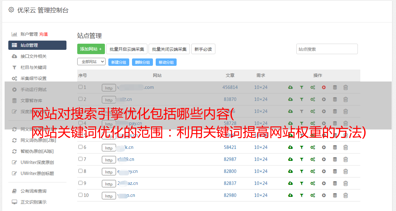Open 接口文件相关 in the sidebar
The width and height of the screenshot is (396, 211).
(x=34, y=56)
